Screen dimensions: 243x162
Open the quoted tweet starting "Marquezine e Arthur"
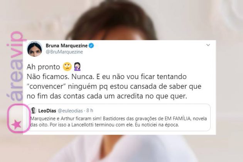click(118, 118)
